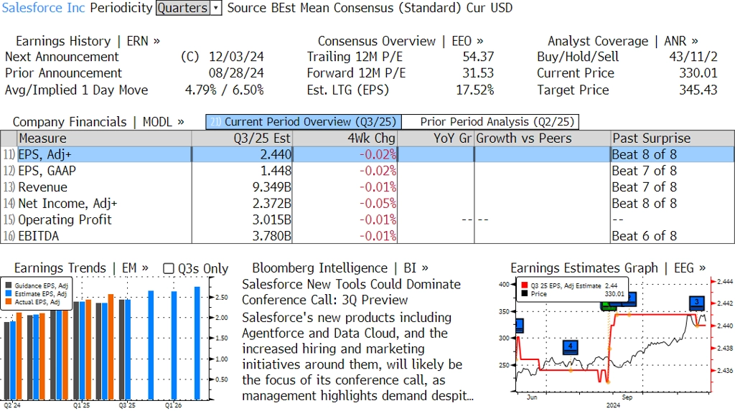This screenshot has height=411, width=735.
Task: Click gray Guidance EPS, Adj legend swatch
Action: 9,285
